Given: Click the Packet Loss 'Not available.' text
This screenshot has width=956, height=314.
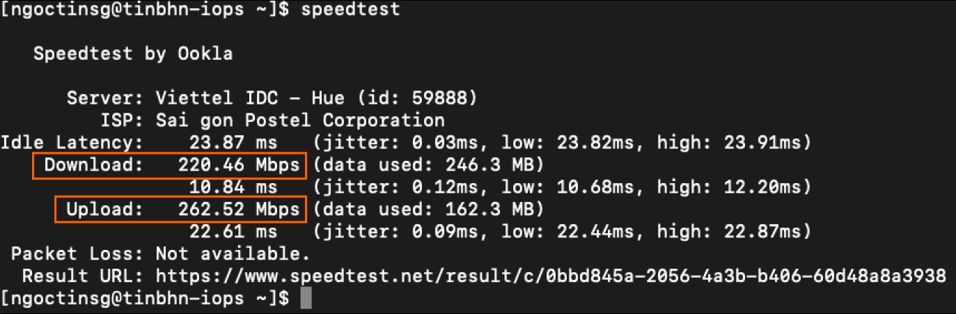Looking at the screenshot, I should pos(232,253).
